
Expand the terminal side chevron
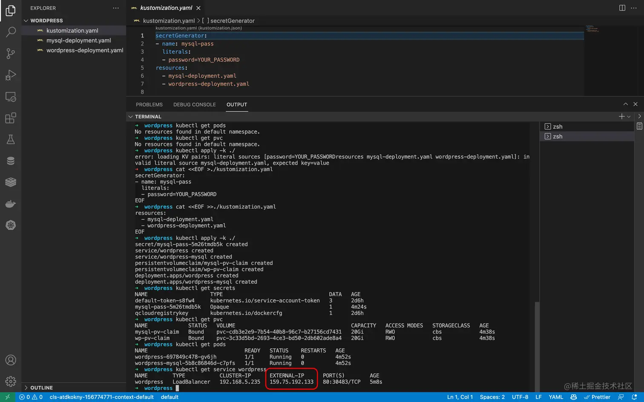639,116
